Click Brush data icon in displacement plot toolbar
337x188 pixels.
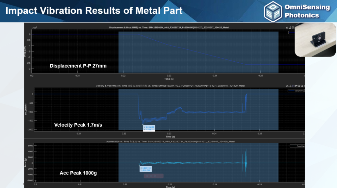tap(287, 28)
